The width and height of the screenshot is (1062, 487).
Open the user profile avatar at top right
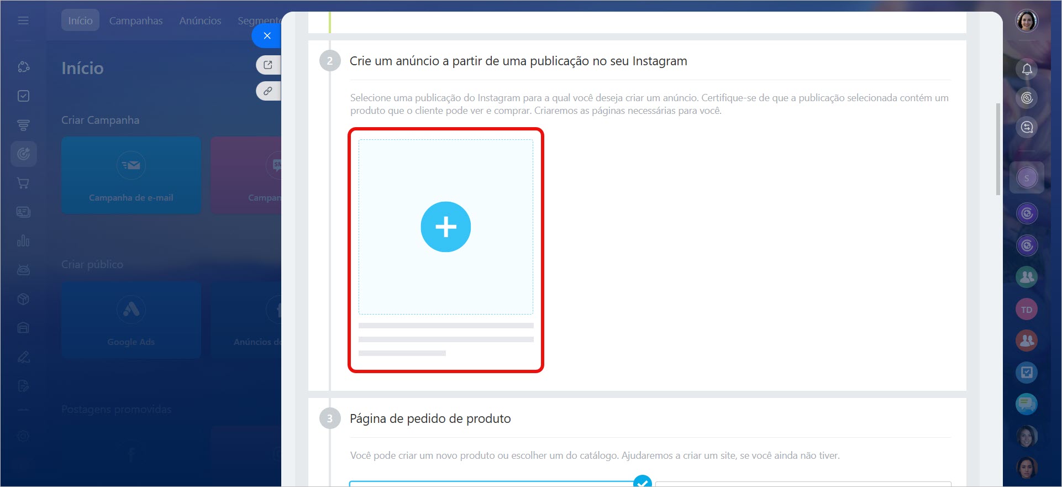coord(1027,21)
